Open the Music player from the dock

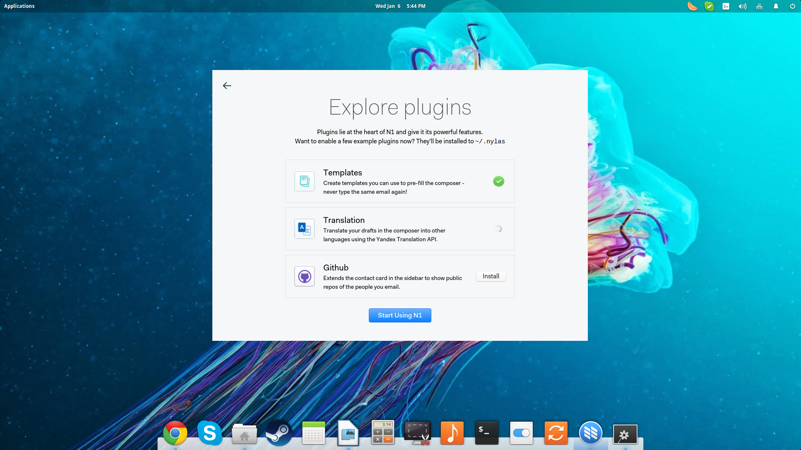pos(452,433)
